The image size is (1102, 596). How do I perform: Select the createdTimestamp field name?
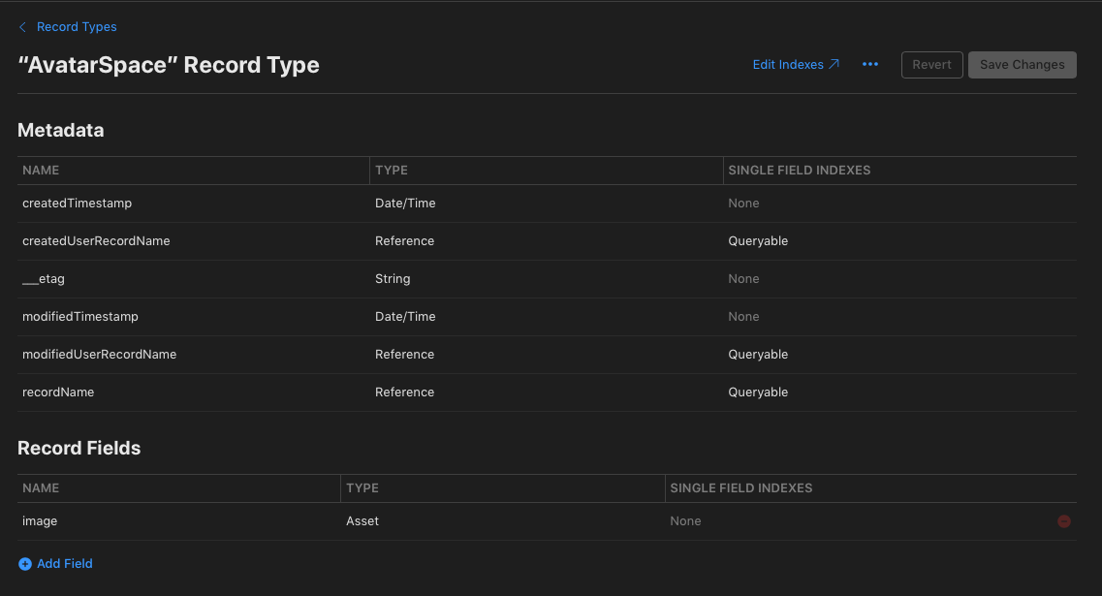point(78,204)
